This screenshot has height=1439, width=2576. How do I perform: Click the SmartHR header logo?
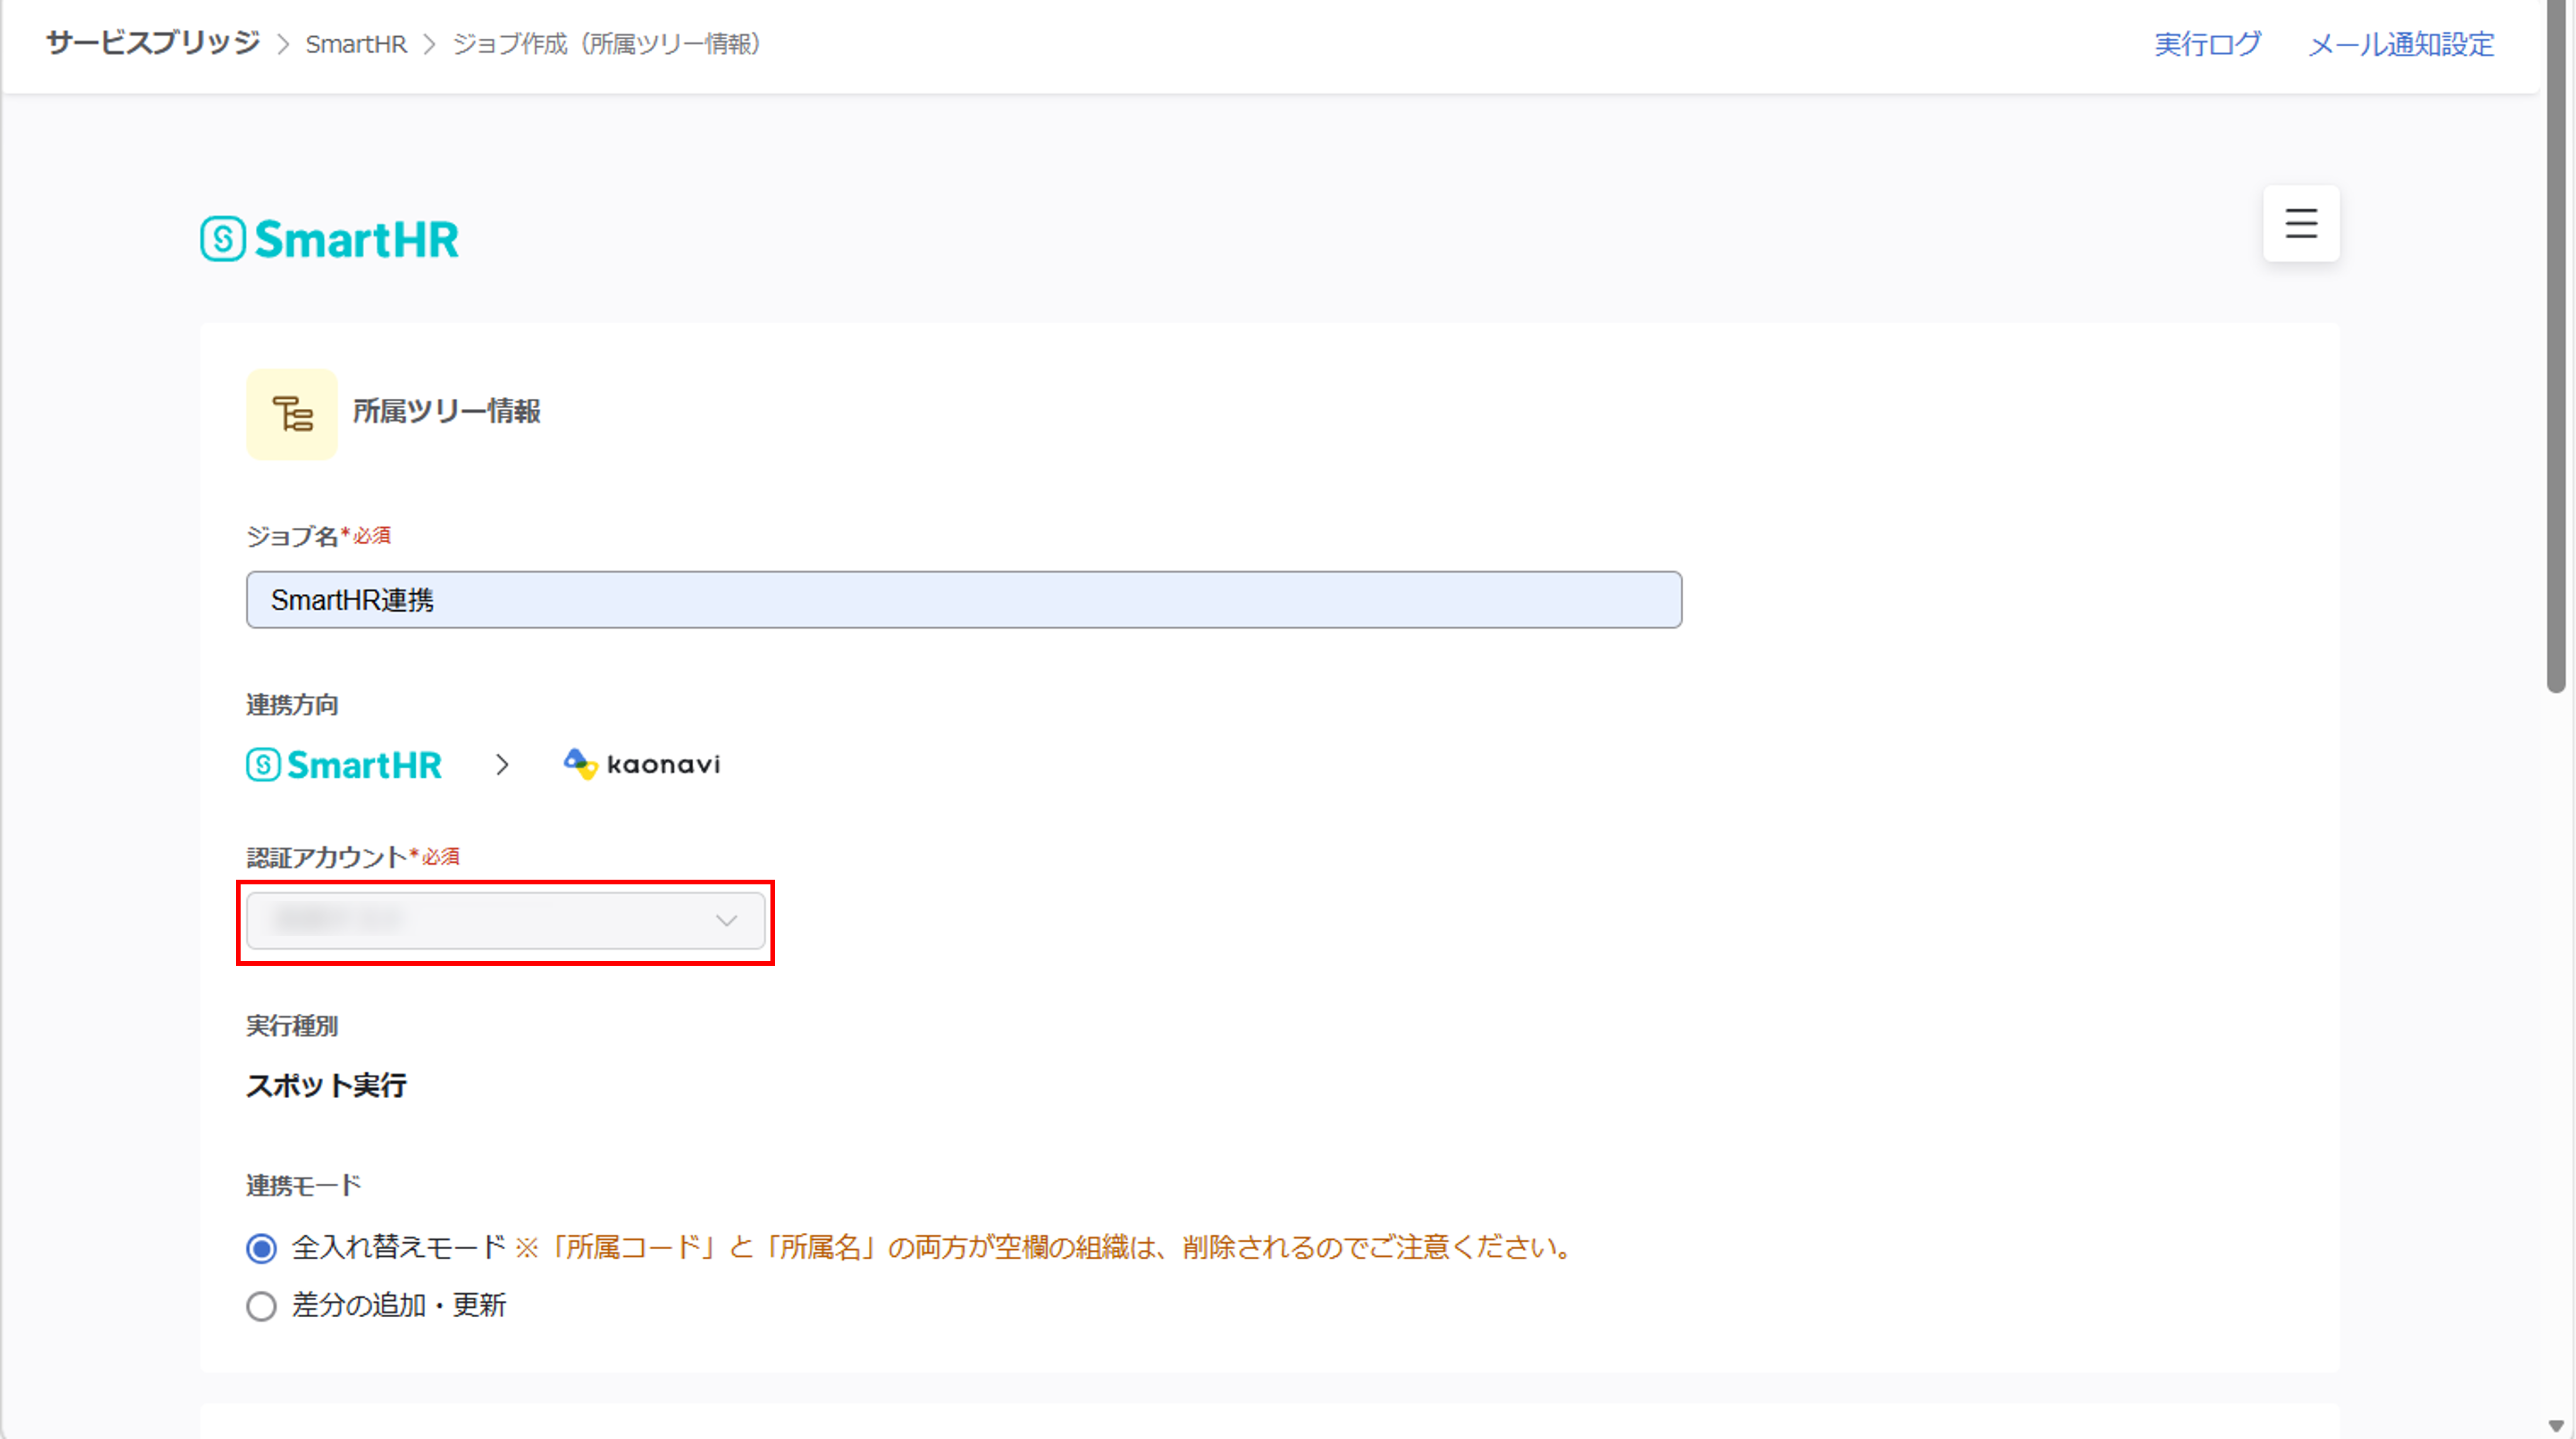coord(329,239)
